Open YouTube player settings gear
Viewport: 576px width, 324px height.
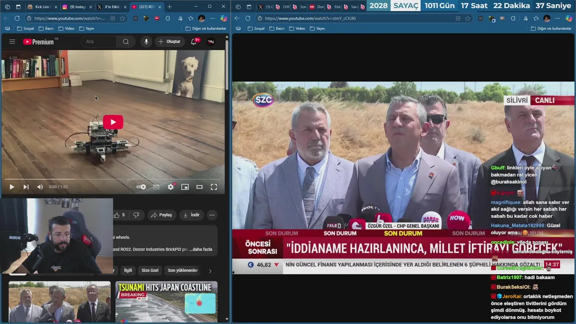click(171, 187)
